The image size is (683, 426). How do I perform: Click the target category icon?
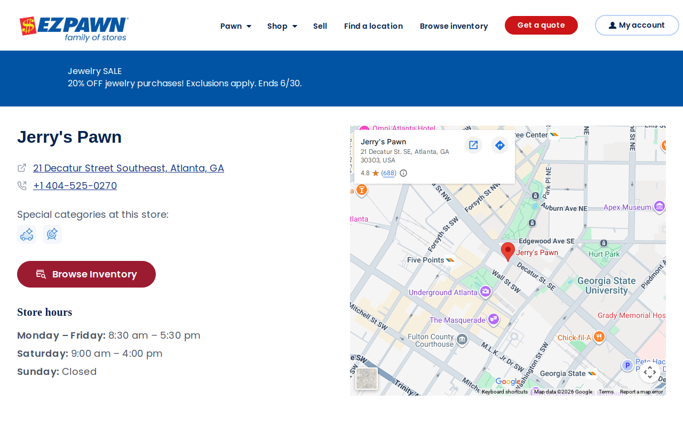pyautogui.click(x=52, y=234)
